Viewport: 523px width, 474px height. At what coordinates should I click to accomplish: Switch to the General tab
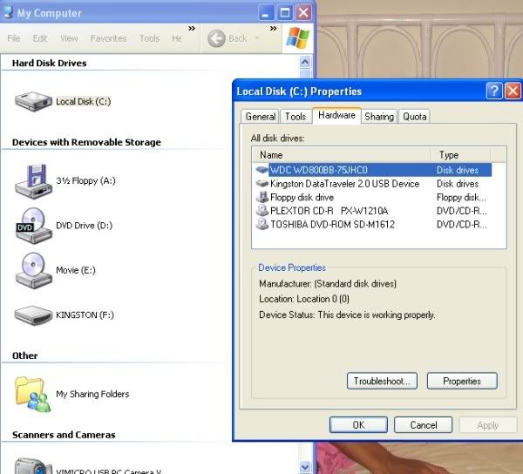click(x=260, y=117)
